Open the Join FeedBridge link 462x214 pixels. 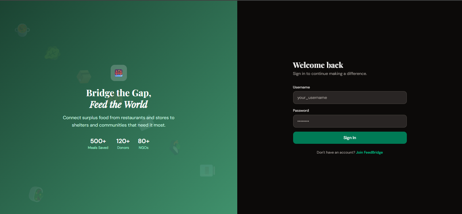pos(369,153)
